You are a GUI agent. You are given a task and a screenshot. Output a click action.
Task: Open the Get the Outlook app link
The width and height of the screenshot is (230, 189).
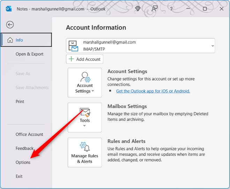coord(153,91)
